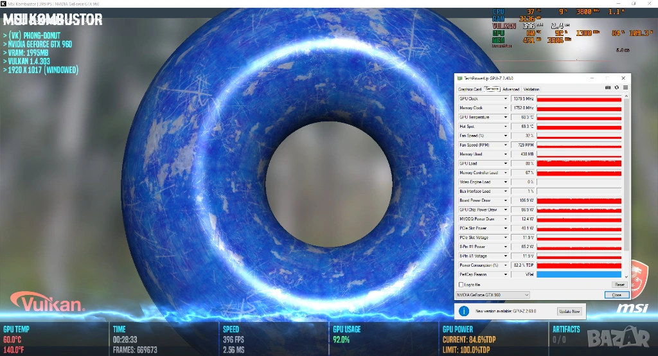Open the GPU-Z hamburger menu icon
658x356 pixels.
[625, 88]
